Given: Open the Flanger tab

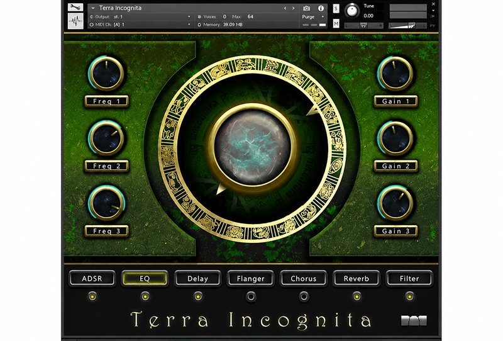Looking at the screenshot, I should click(x=250, y=278).
